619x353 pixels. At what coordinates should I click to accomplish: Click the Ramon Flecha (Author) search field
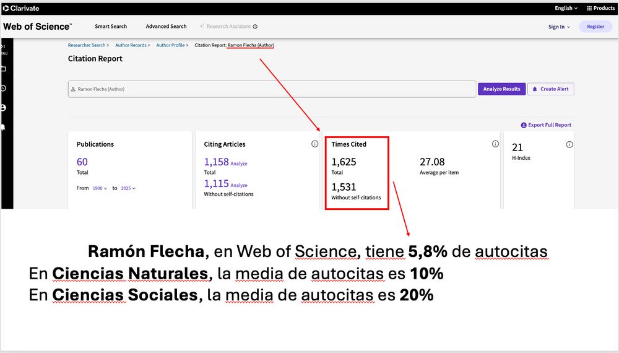[x=272, y=89]
